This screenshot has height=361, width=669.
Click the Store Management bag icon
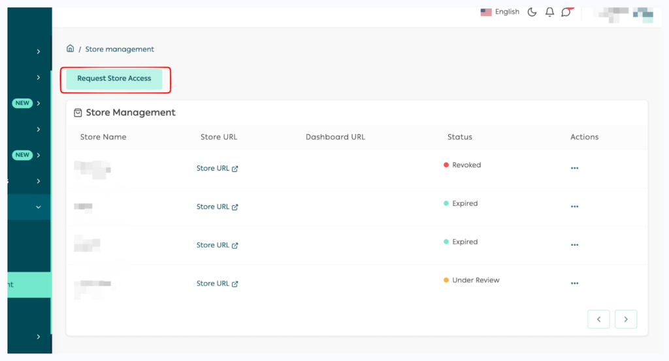tap(78, 113)
